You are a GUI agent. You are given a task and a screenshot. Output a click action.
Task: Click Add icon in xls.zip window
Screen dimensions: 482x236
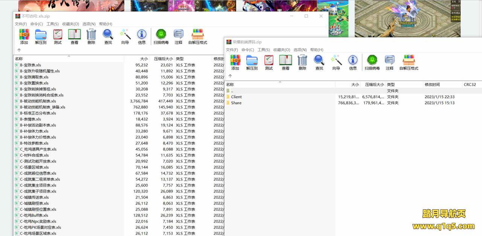24,36
